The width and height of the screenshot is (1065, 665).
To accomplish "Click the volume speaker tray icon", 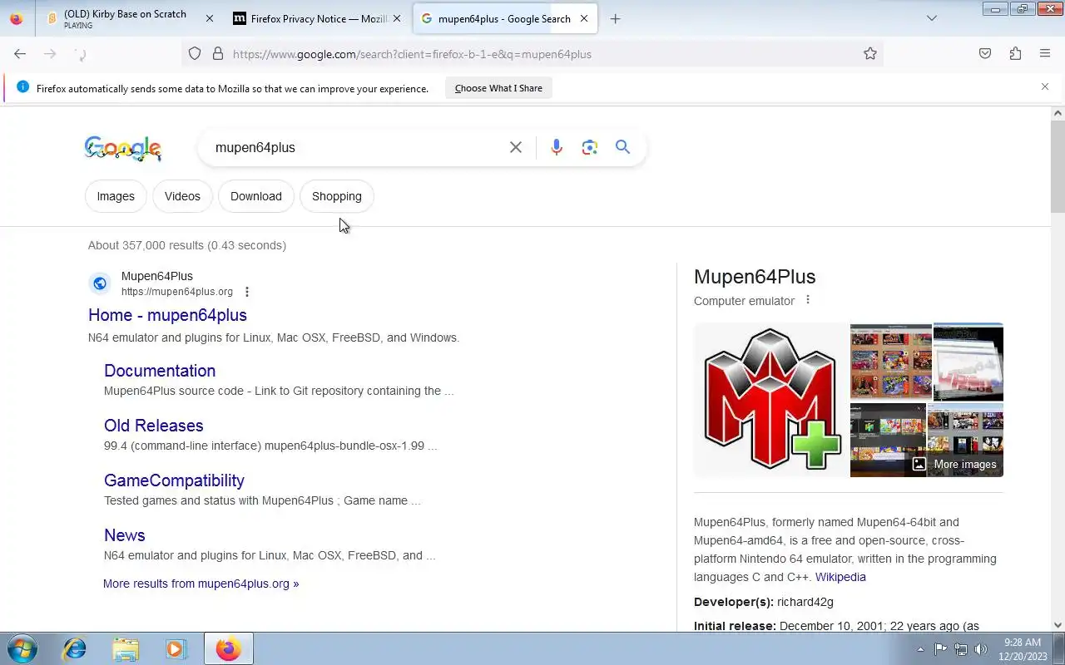I will pyautogui.click(x=981, y=649).
